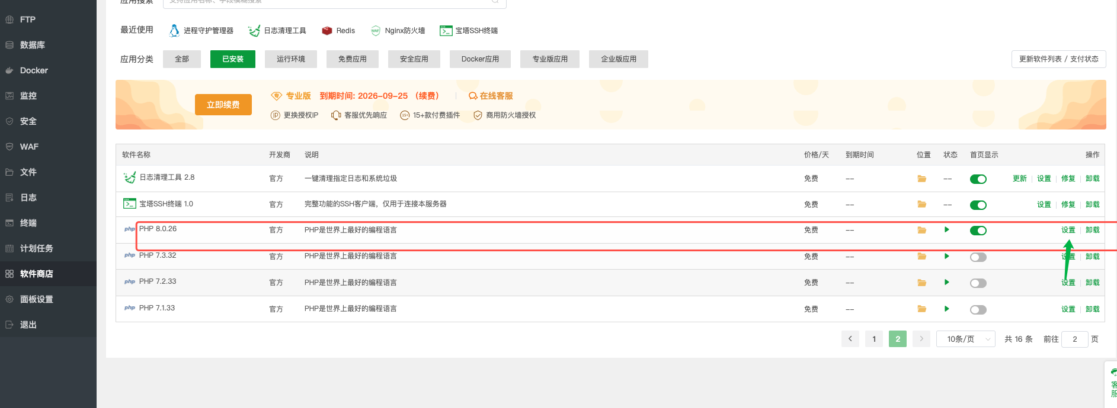
Task: Open recently used Nginx防火墙
Action: click(398, 31)
